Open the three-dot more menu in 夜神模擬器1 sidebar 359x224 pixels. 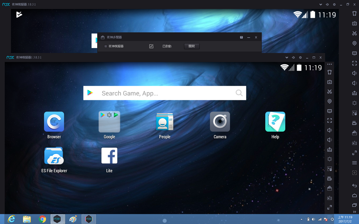[330, 64]
